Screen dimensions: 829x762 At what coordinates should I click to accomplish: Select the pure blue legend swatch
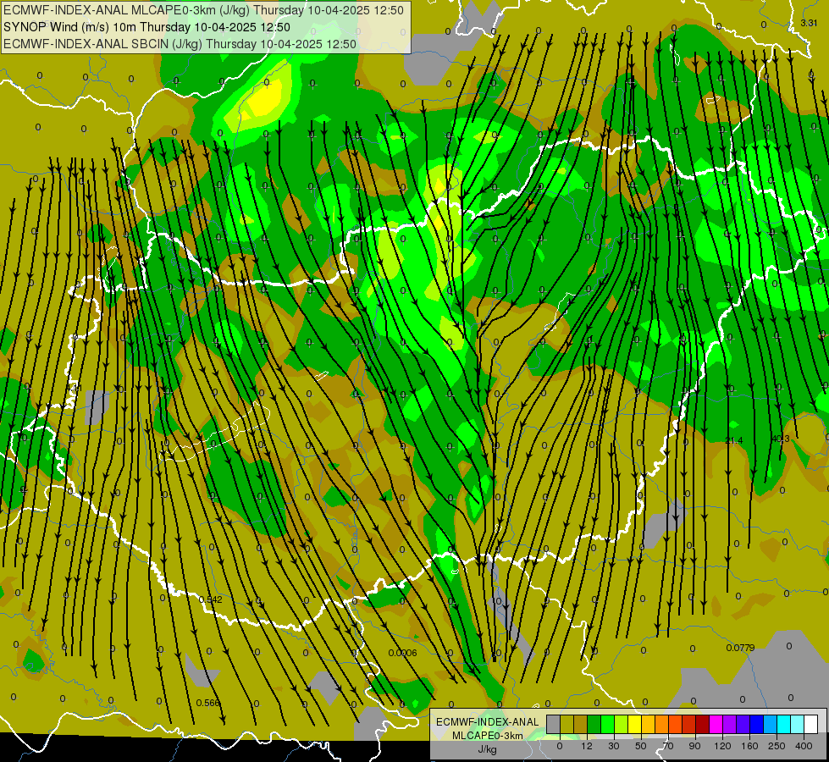click(757, 724)
